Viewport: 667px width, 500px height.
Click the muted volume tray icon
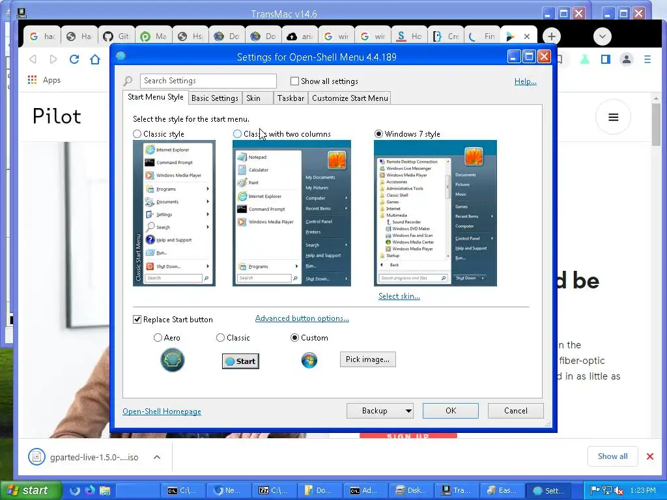point(619,490)
